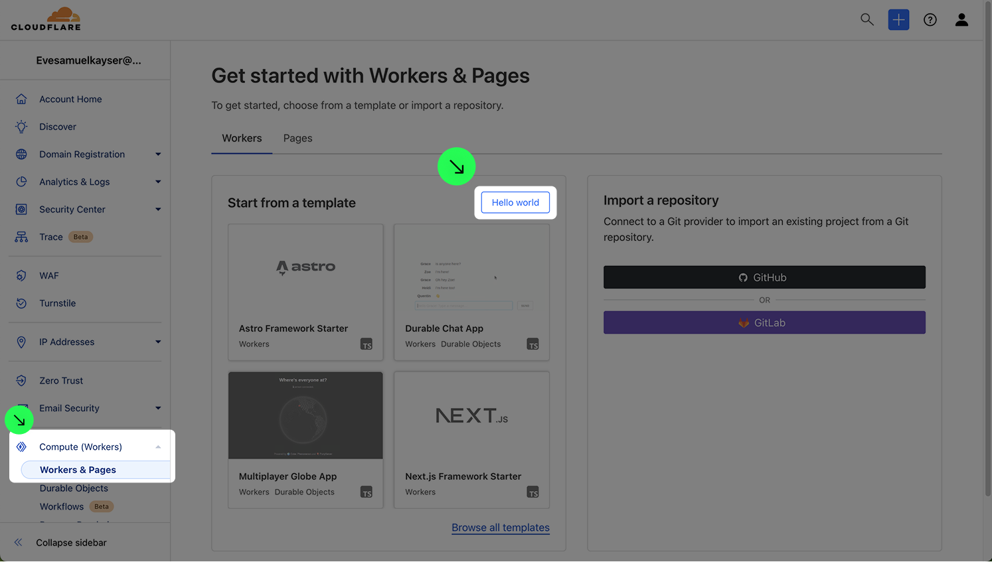Click the Domain Registration globe icon

[x=21, y=154]
